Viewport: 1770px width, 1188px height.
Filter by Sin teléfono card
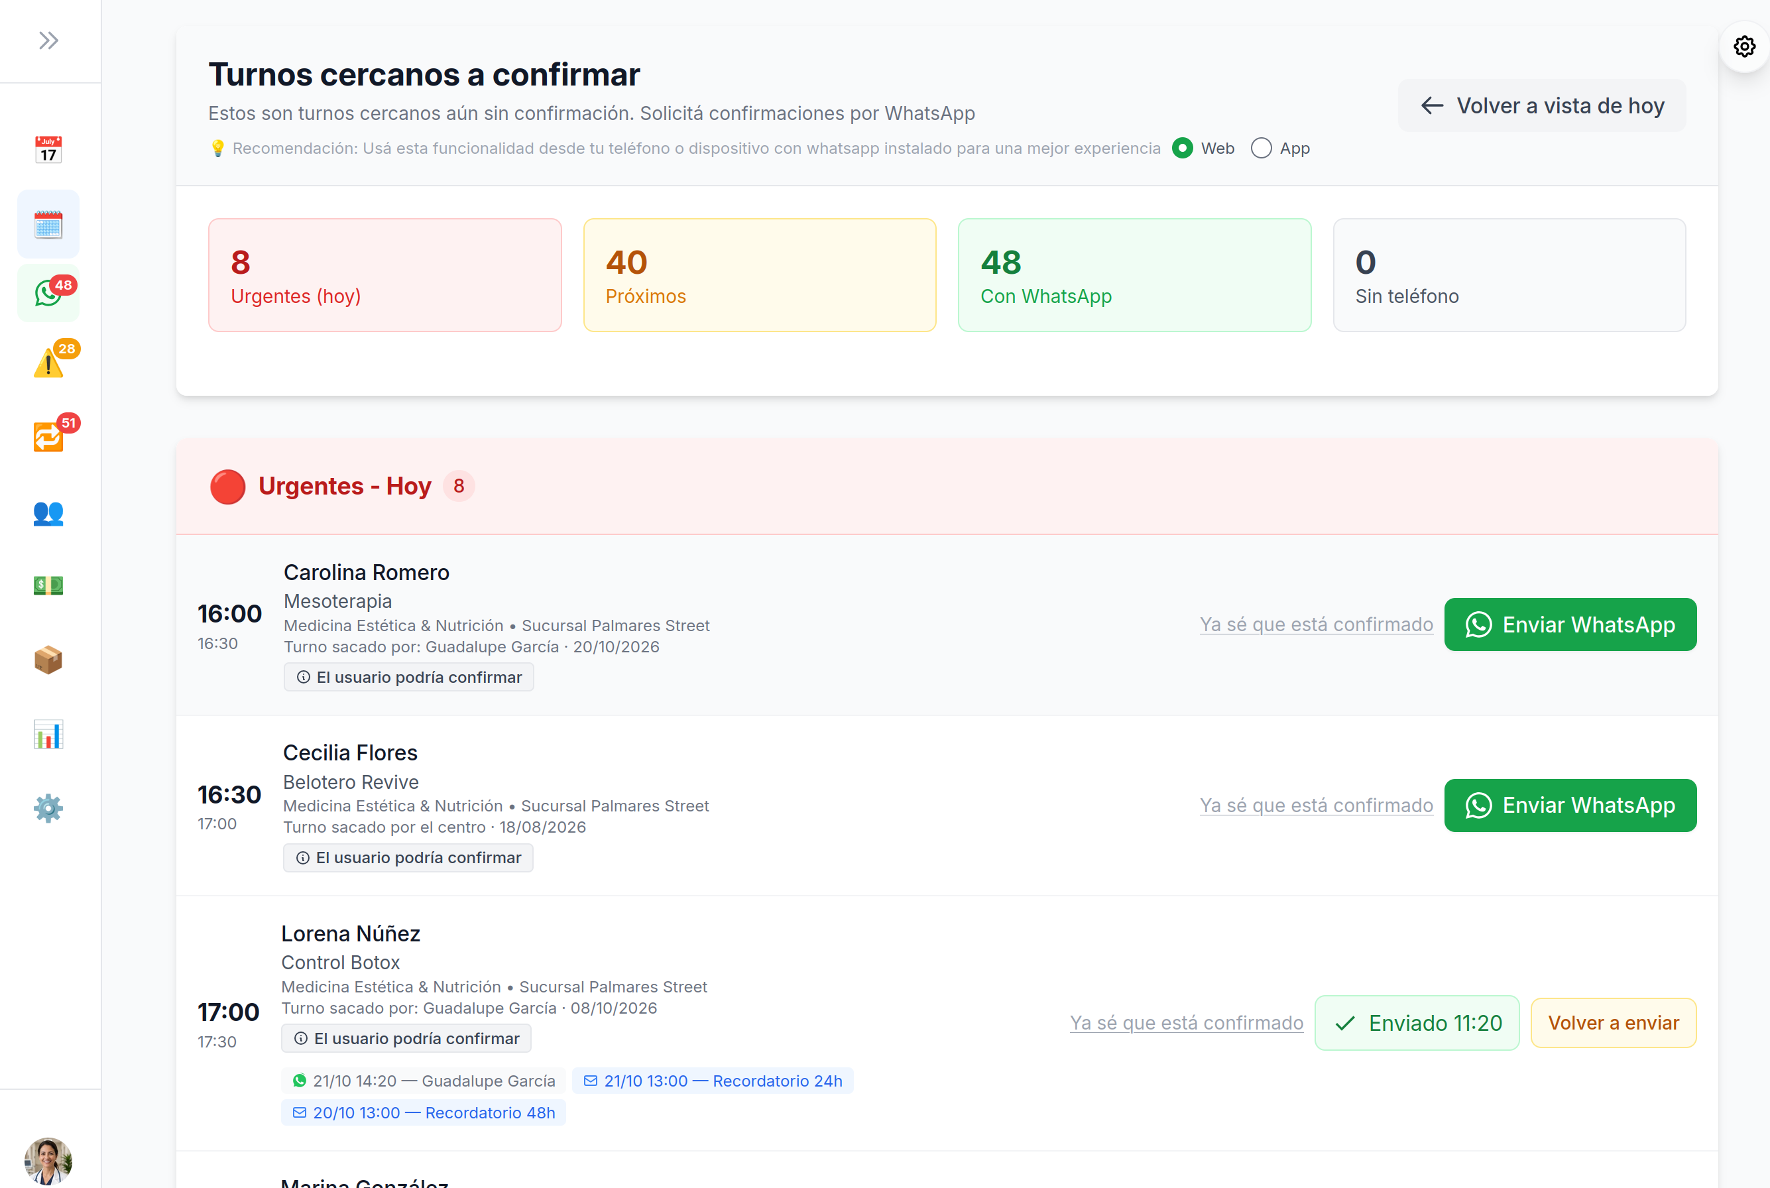point(1509,275)
